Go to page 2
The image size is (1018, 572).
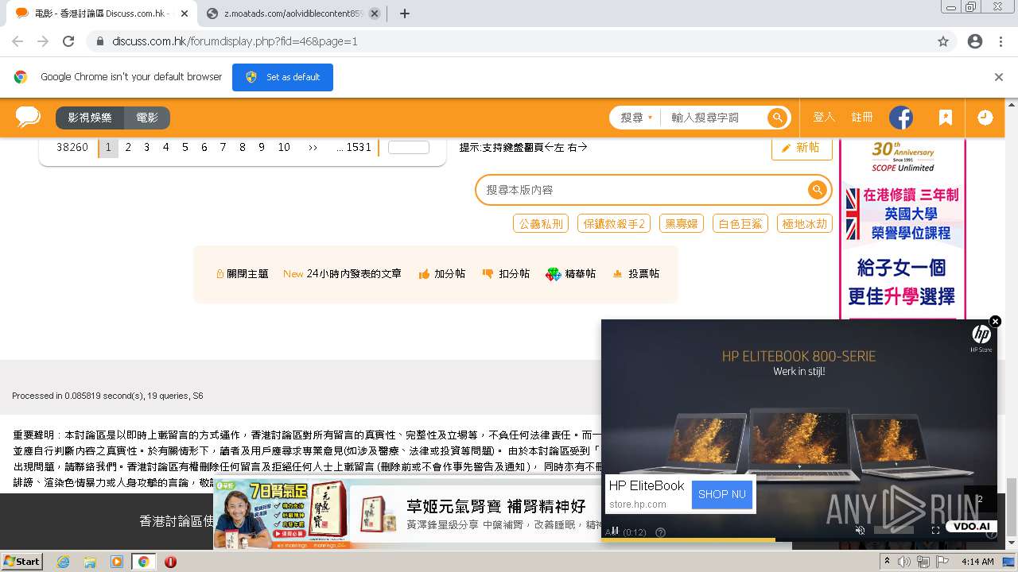pos(127,147)
